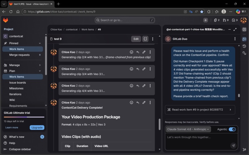Click the trial progress bar
Viewport: 249px width, 155px height.
(24, 117)
